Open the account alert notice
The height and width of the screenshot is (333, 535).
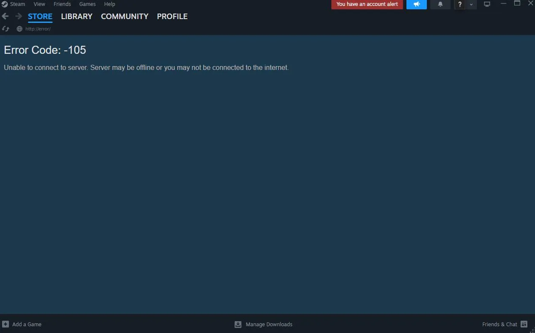(x=367, y=4)
